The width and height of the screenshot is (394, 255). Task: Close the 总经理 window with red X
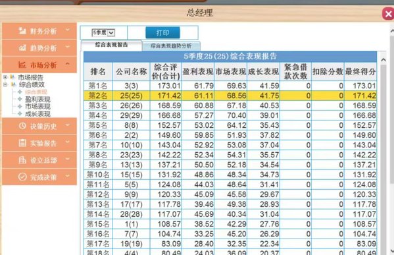pyautogui.click(x=388, y=14)
